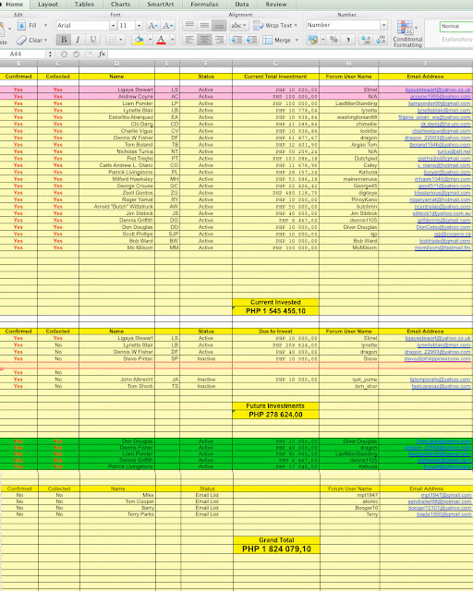
Task: Open fill color picker arrow
Action: point(151,40)
